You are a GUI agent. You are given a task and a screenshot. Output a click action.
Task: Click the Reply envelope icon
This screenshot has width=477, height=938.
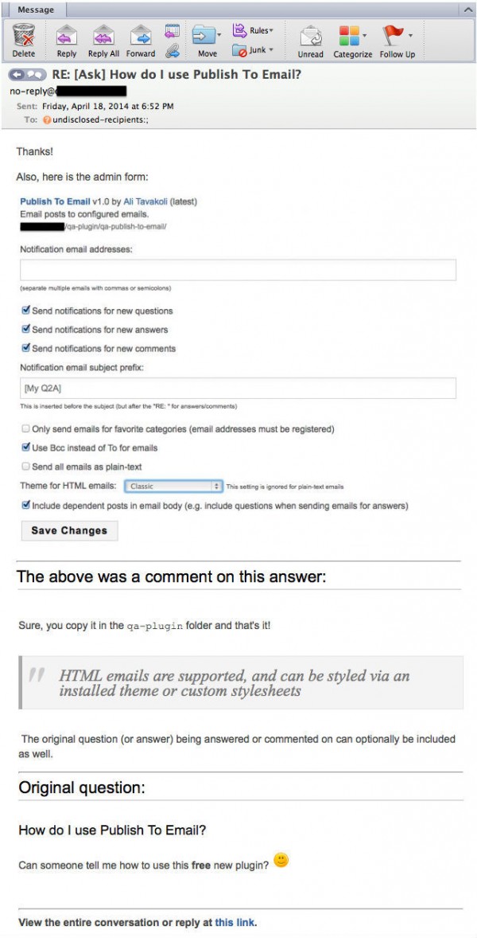coord(67,37)
